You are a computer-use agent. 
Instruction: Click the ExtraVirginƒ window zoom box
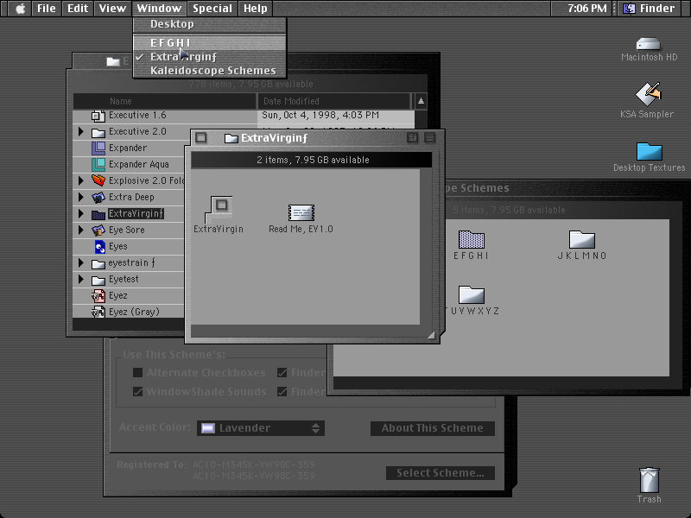(413, 138)
